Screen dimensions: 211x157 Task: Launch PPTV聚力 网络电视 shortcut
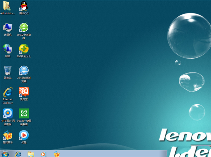coord(8,113)
